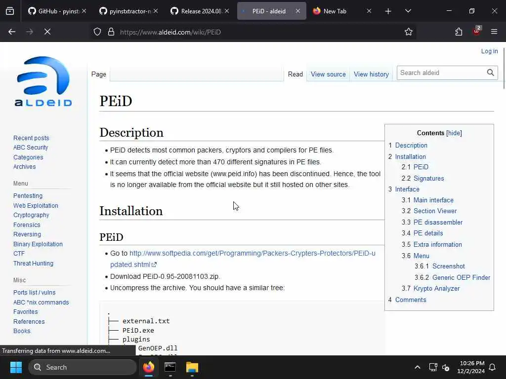Open ABC *nix commands link

tap(41, 303)
